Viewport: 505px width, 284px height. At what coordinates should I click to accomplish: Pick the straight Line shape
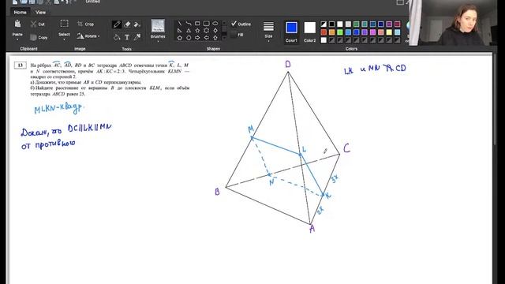(x=180, y=24)
